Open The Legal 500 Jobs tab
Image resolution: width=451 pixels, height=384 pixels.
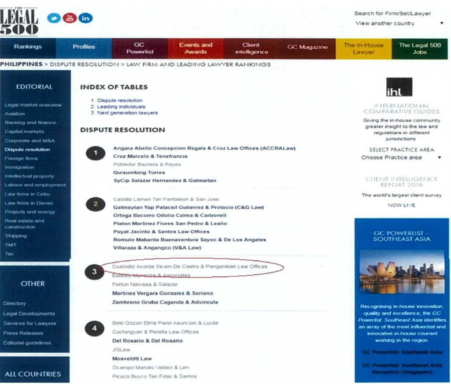click(420, 48)
